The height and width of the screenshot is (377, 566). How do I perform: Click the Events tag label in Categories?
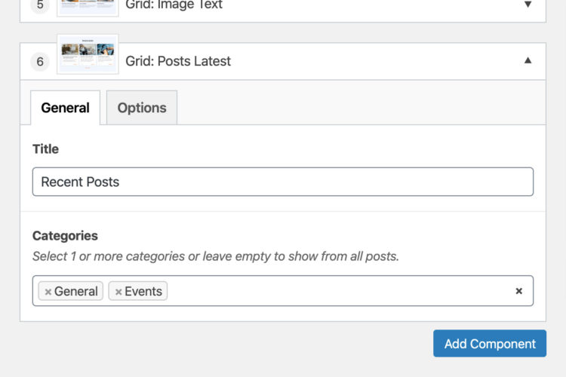pos(143,292)
